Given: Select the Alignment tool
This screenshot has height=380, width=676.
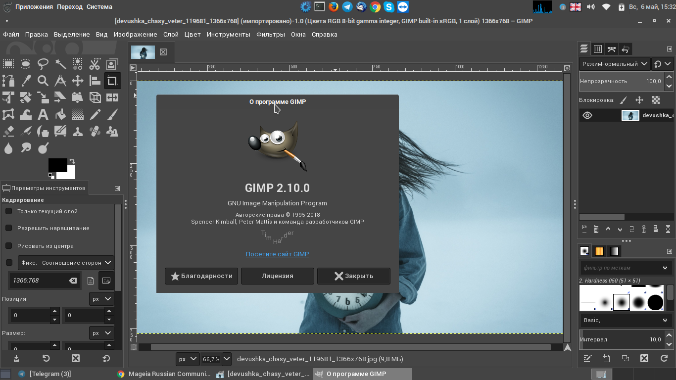Looking at the screenshot, I should pyautogui.click(x=95, y=81).
